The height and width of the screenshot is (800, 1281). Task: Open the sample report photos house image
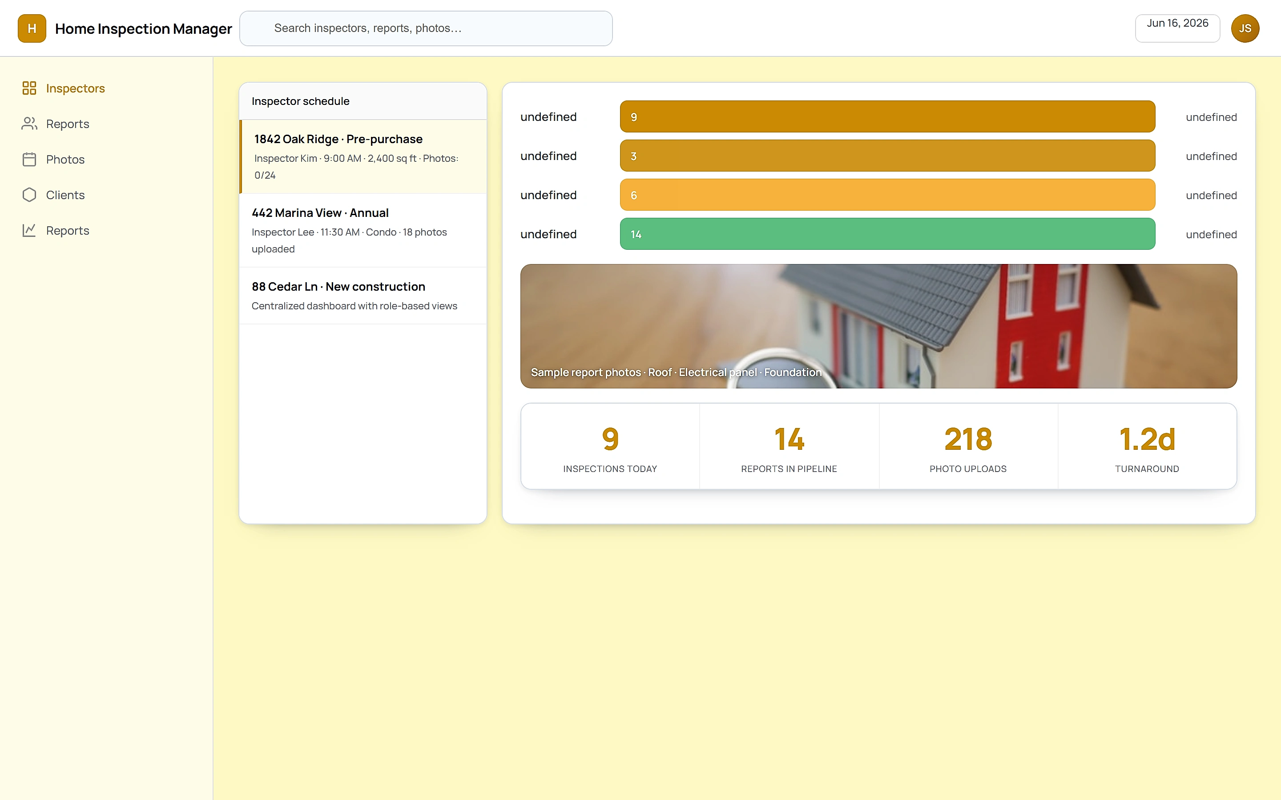click(x=878, y=326)
